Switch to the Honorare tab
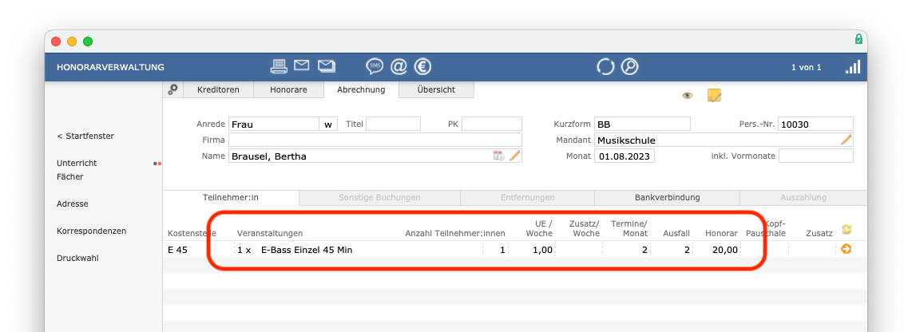 [x=288, y=89]
